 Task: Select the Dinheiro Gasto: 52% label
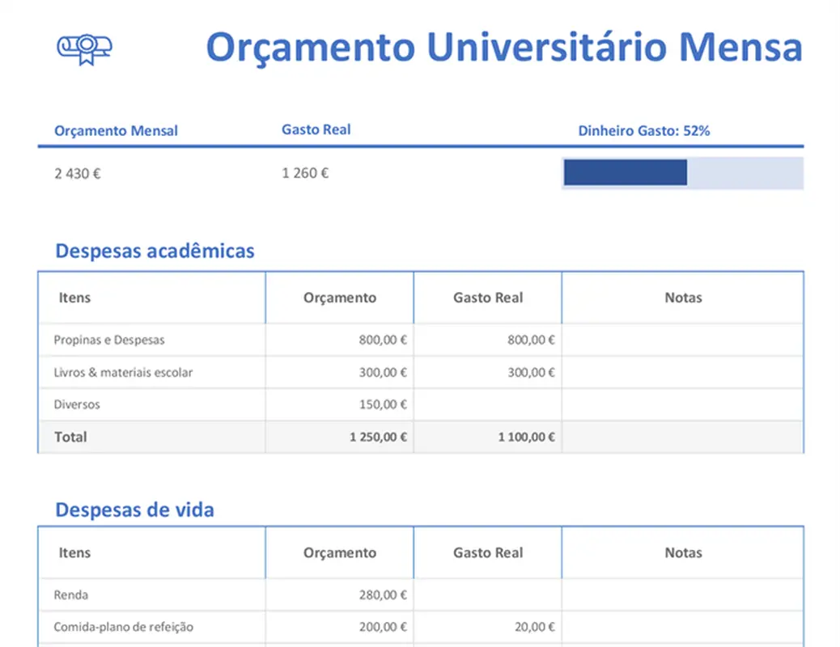(x=643, y=129)
